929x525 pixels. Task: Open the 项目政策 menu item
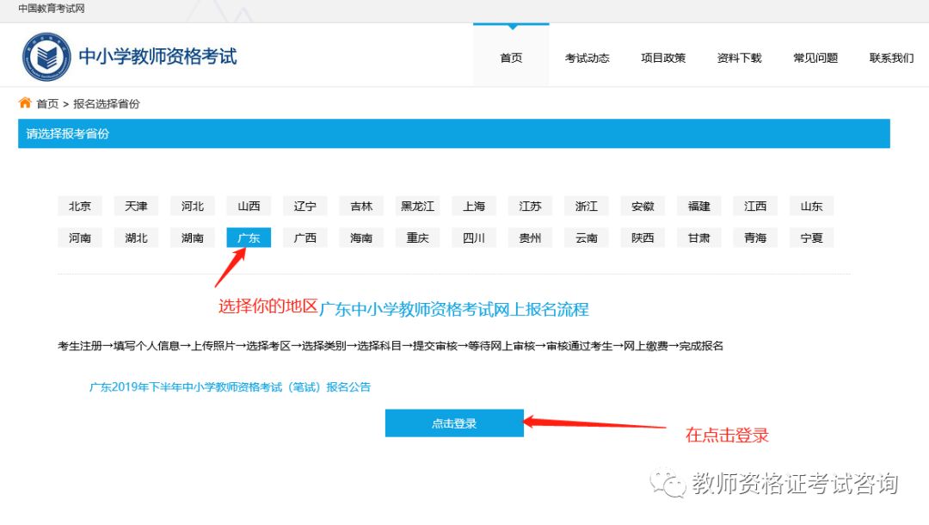663,57
